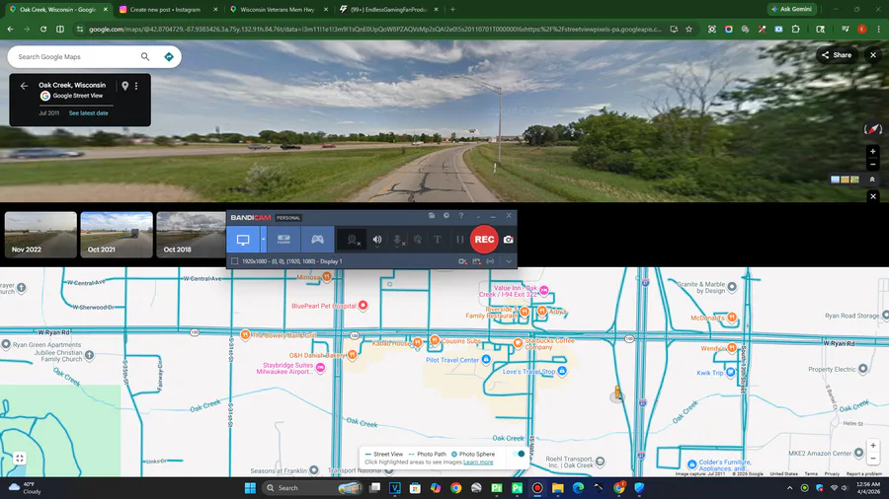
Task: Zoom in the bottom map
Action: click(873, 446)
